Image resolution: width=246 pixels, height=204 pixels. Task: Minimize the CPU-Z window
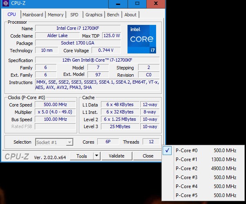click(x=118, y=4)
